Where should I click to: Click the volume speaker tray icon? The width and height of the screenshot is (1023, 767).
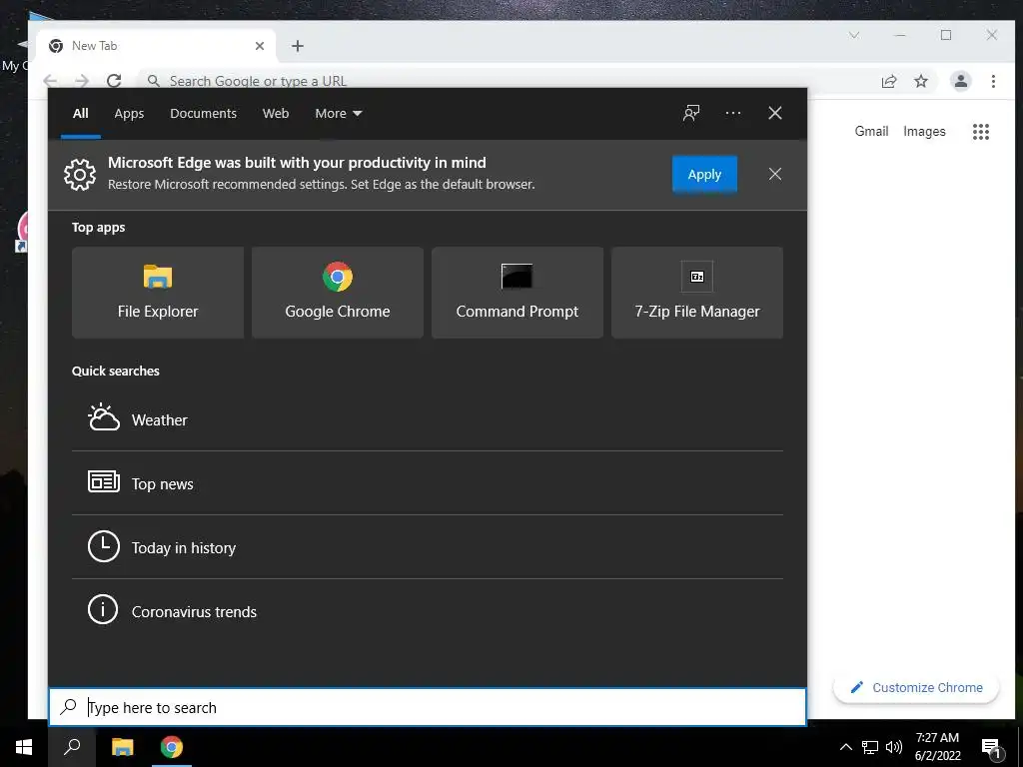coord(894,747)
